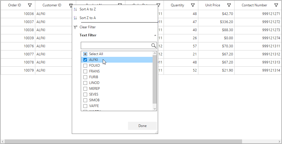Screen dimensions: 282x144
Task: Click the Unit Price cell $88.30
Action: click(216, 30)
